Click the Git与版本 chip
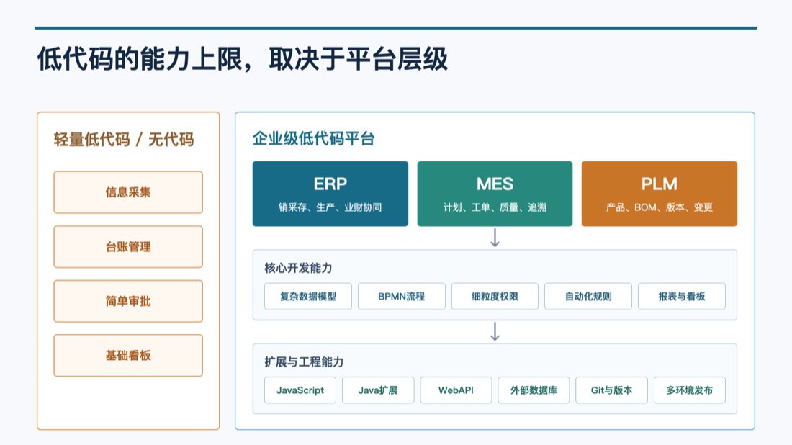 point(612,390)
